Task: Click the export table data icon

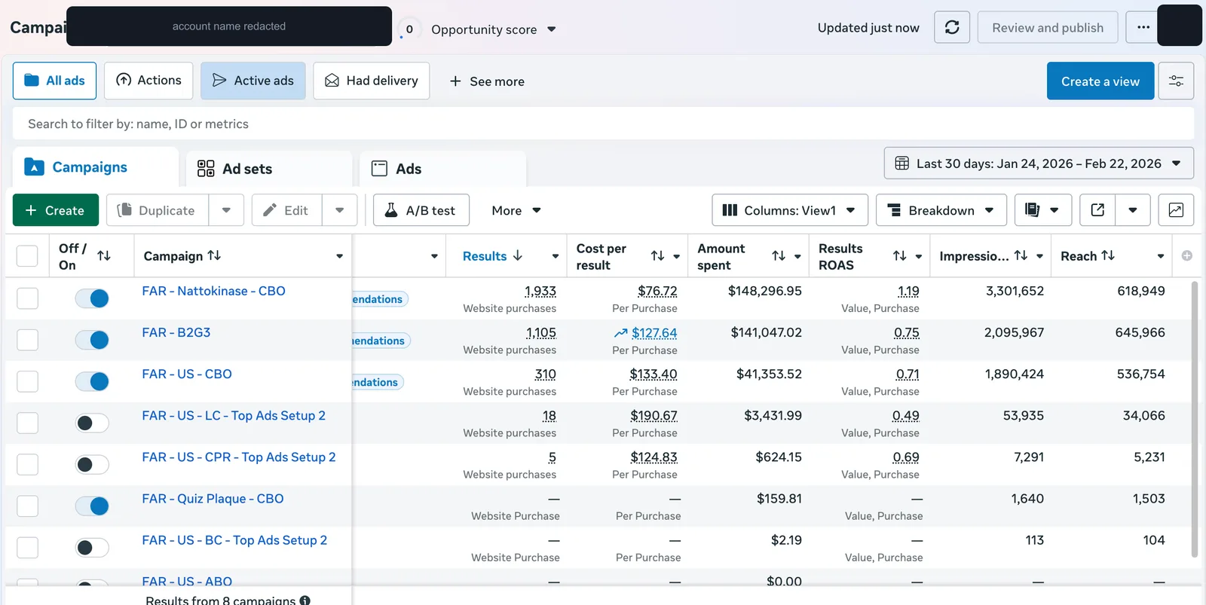Action: (1097, 210)
